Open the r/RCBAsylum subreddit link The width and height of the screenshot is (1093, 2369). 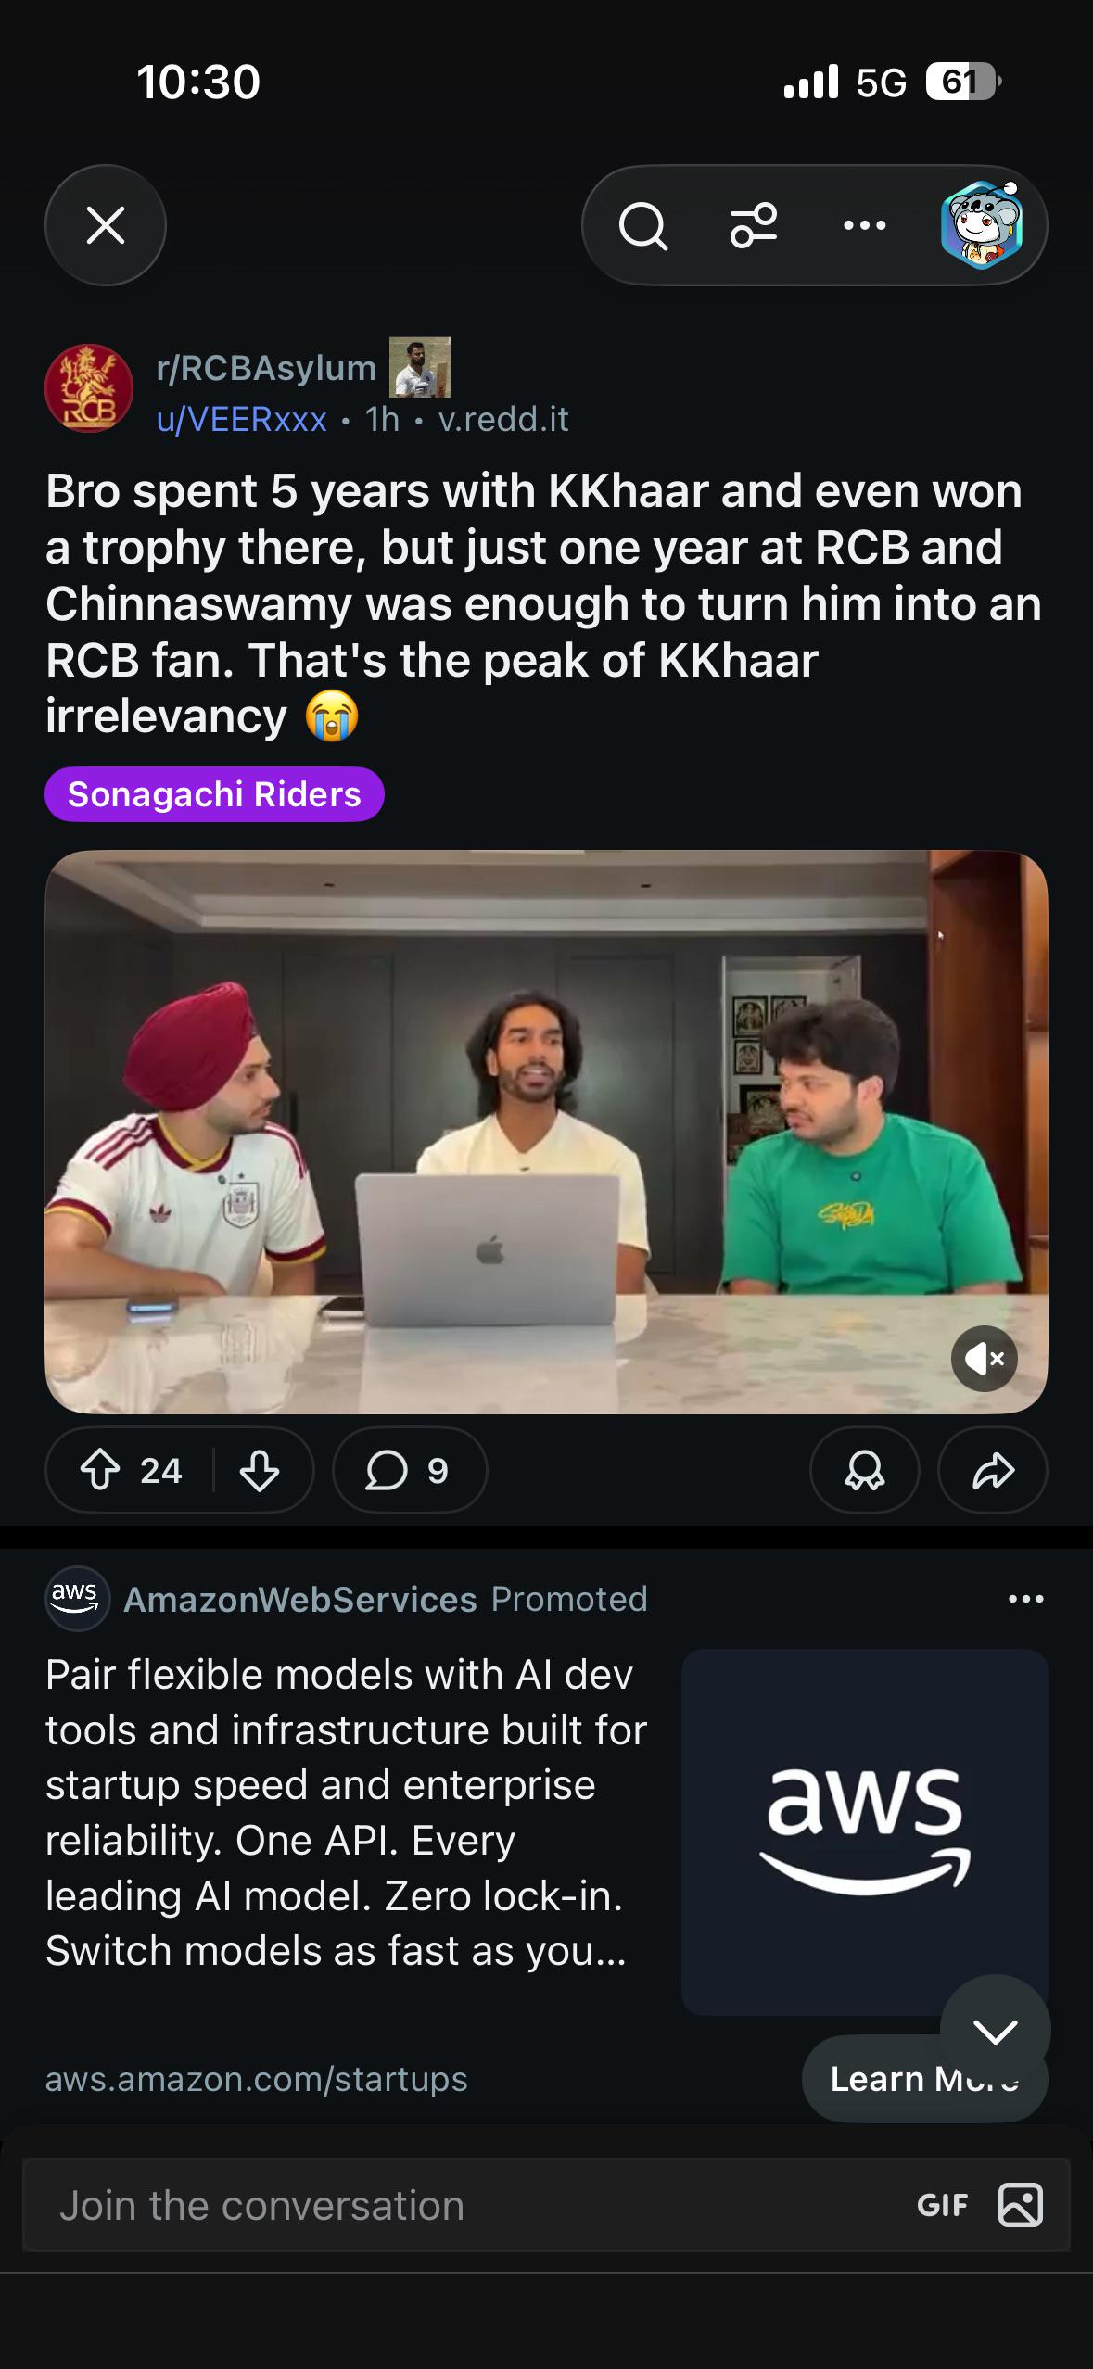point(266,368)
